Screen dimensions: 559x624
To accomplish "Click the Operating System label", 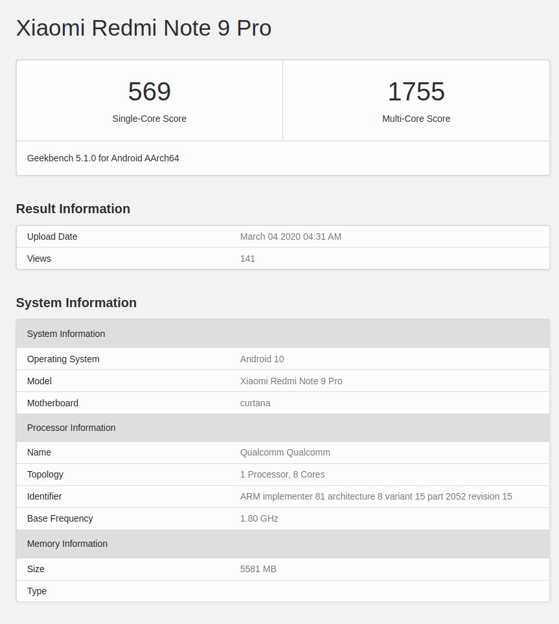I will coord(63,359).
